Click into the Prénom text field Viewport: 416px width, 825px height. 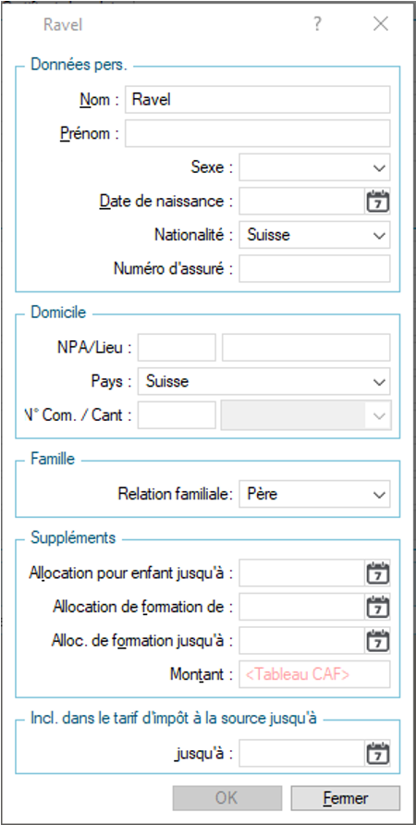click(258, 133)
